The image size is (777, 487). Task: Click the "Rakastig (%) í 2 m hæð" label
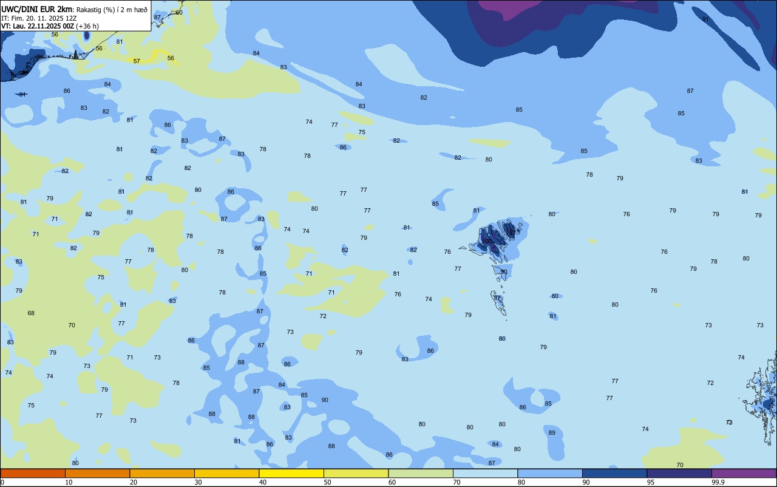(112, 9)
